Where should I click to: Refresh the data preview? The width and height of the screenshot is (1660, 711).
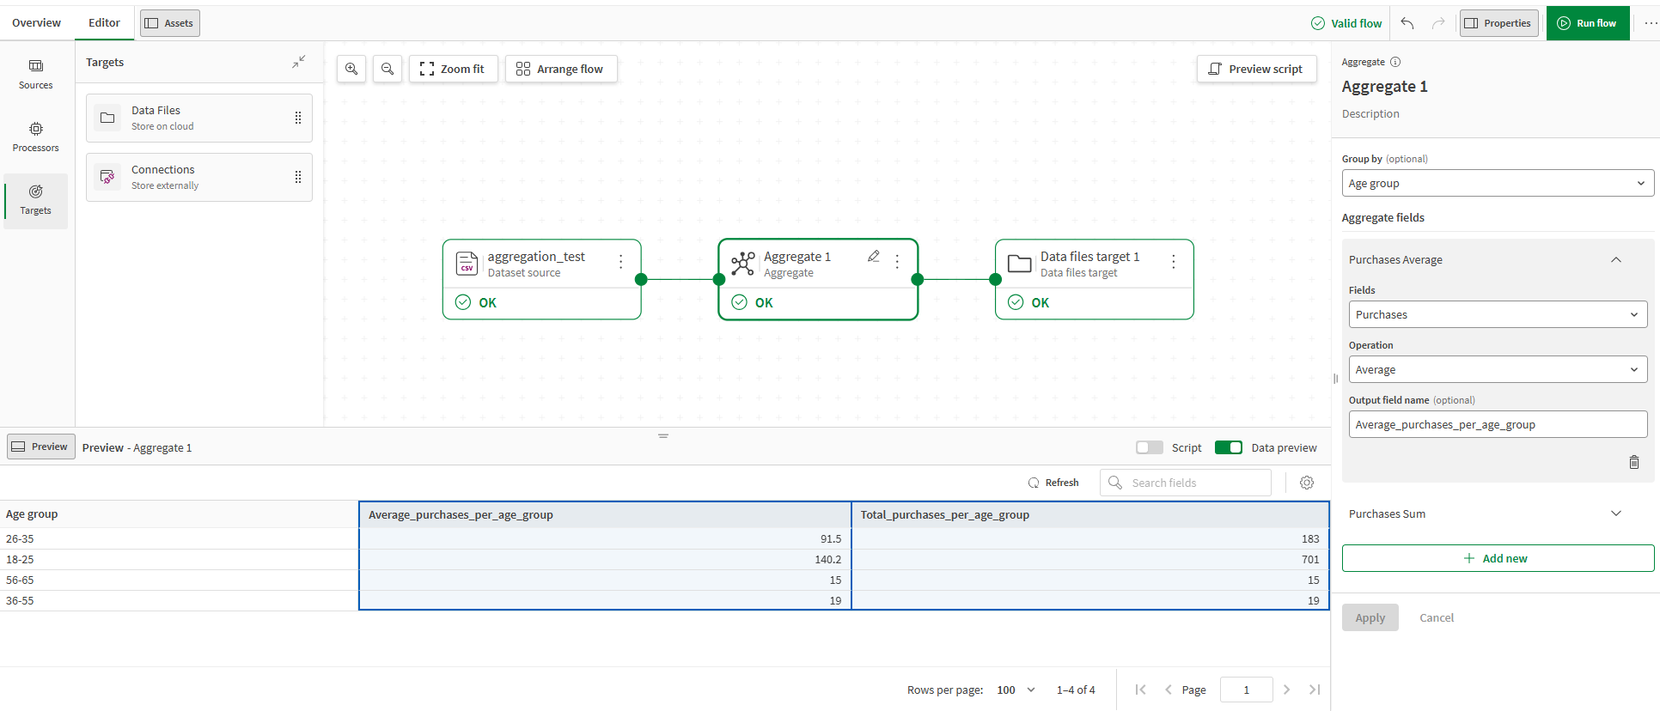coord(1053,483)
